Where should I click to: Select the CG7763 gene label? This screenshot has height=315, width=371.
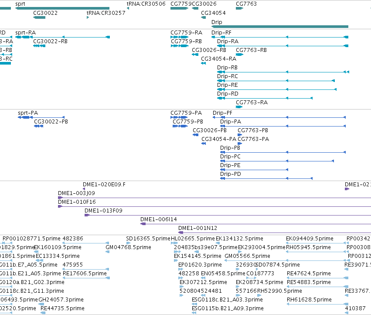pyautogui.click(x=246, y=4)
